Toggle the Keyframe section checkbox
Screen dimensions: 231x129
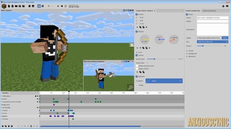[x=136, y=76]
